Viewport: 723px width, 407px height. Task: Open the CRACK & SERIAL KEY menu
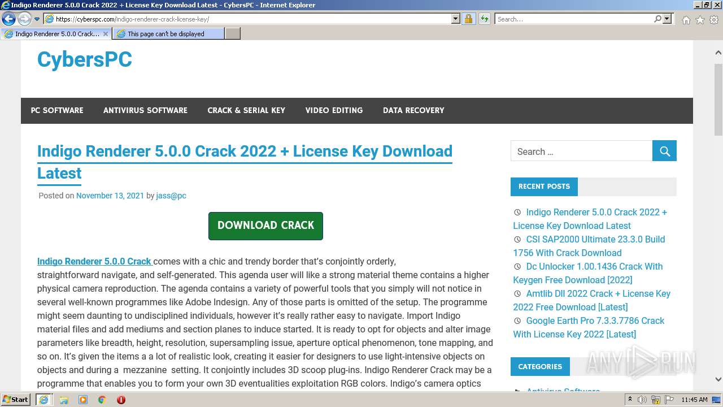click(x=246, y=110)
